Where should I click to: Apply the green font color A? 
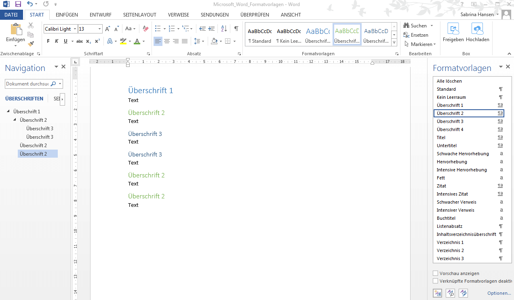click(x=137, y=41)
